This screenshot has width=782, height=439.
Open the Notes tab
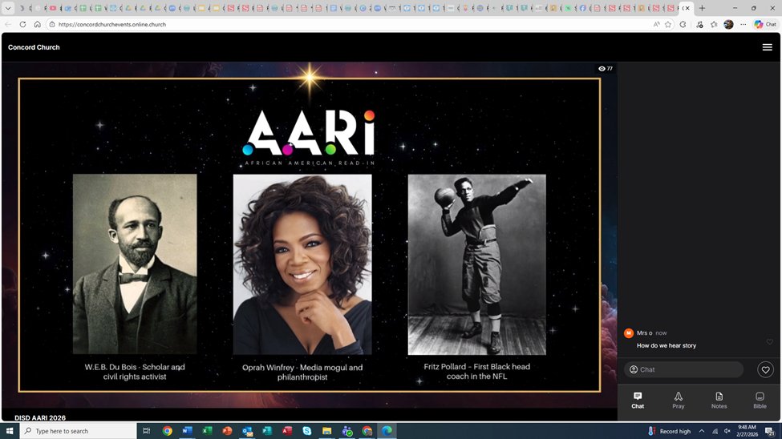coord(719,400)
